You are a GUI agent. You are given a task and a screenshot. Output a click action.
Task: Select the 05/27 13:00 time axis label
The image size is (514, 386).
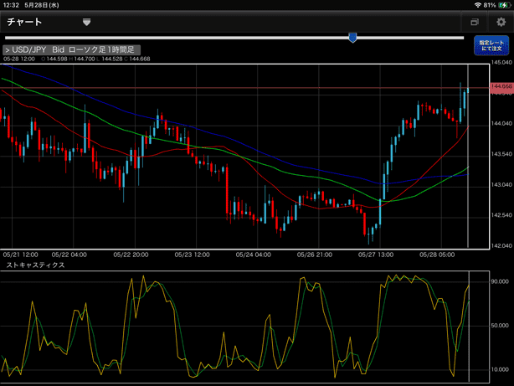(376, 255)
